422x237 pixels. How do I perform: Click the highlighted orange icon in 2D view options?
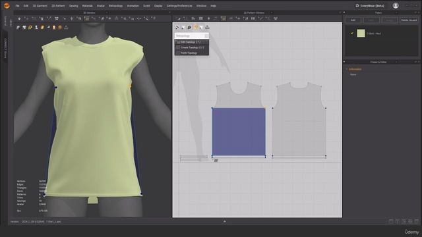coord(196,27)
